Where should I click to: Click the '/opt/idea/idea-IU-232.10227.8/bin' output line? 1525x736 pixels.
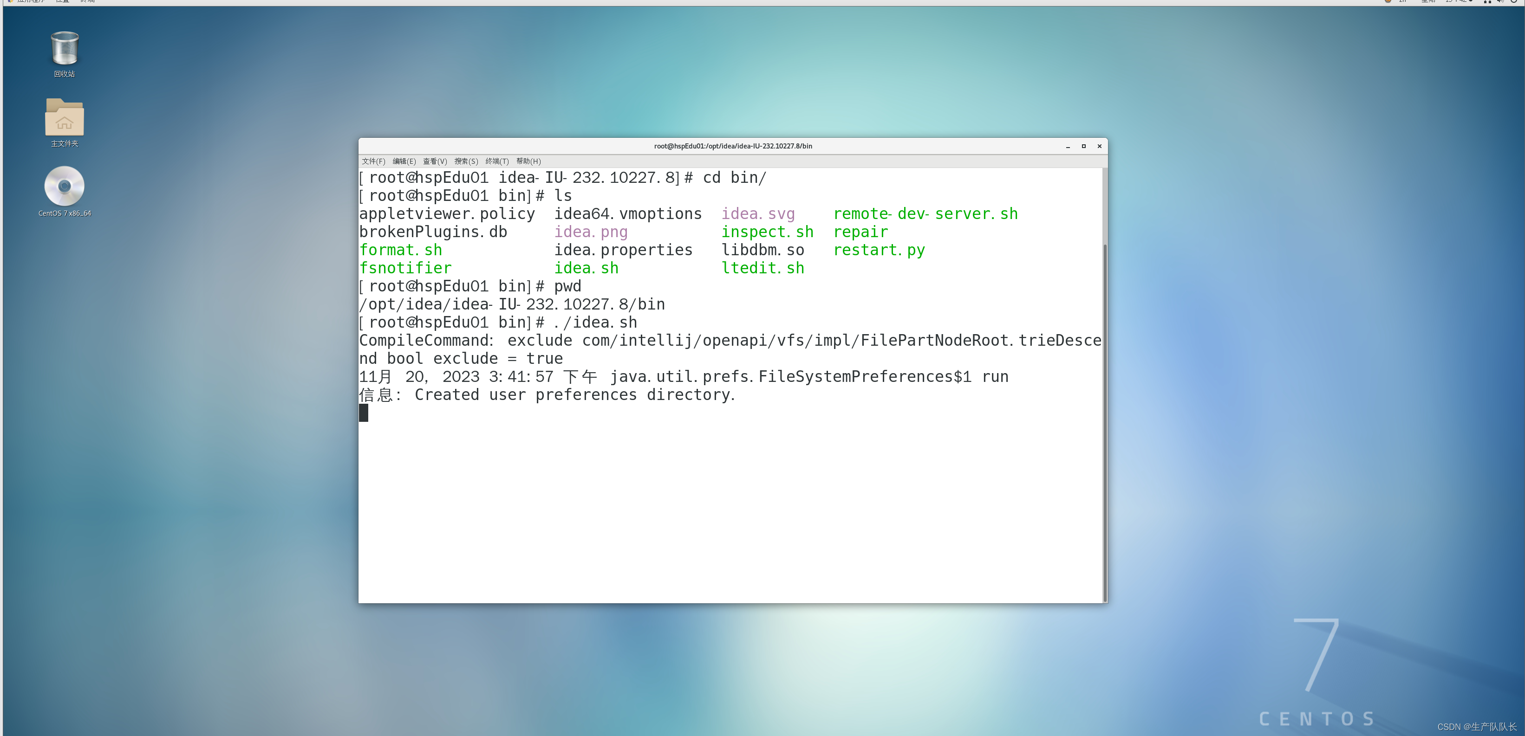coord(512,304)
